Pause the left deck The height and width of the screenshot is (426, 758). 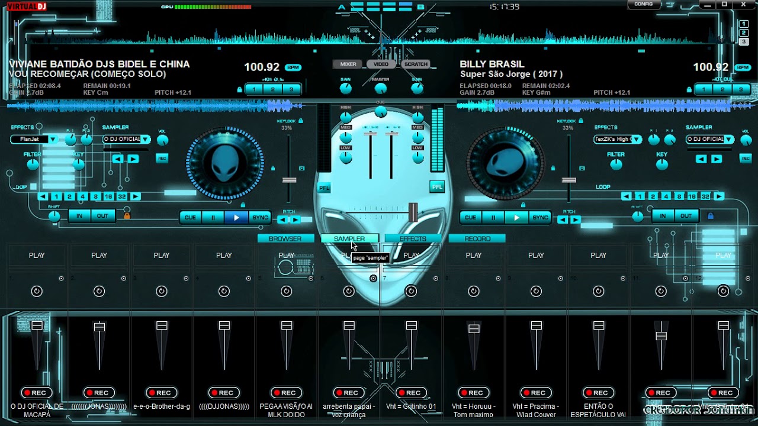[x=213, y=217]
